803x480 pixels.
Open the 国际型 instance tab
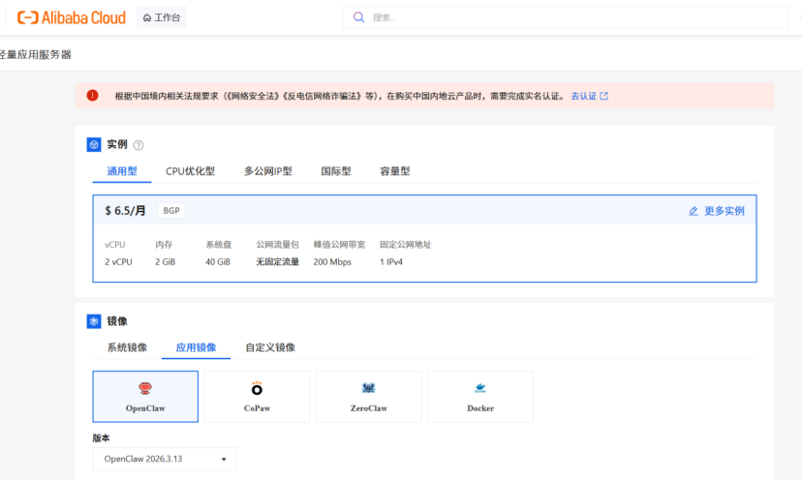click(x=336, y=171)
